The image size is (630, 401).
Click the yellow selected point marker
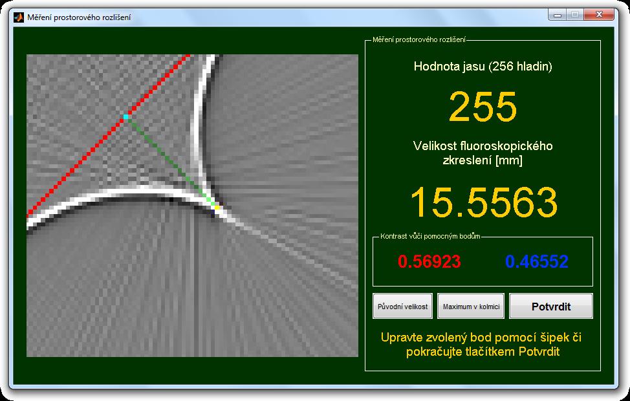[217, 208]
